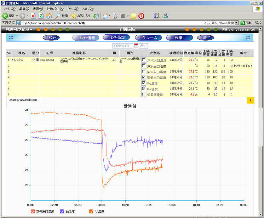Enable the 冷水入口温度 checkbox

143,60
